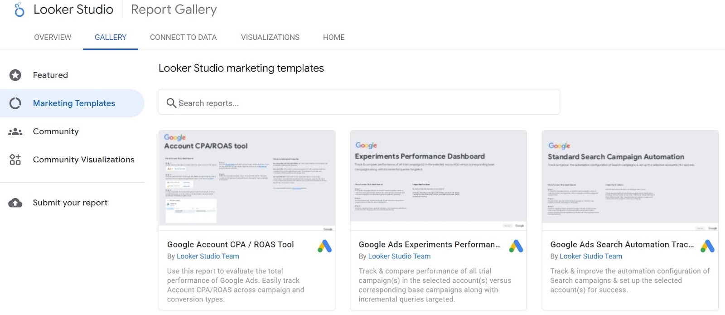Click Google Ads icon on Experiments Performance card

[516, 246]
